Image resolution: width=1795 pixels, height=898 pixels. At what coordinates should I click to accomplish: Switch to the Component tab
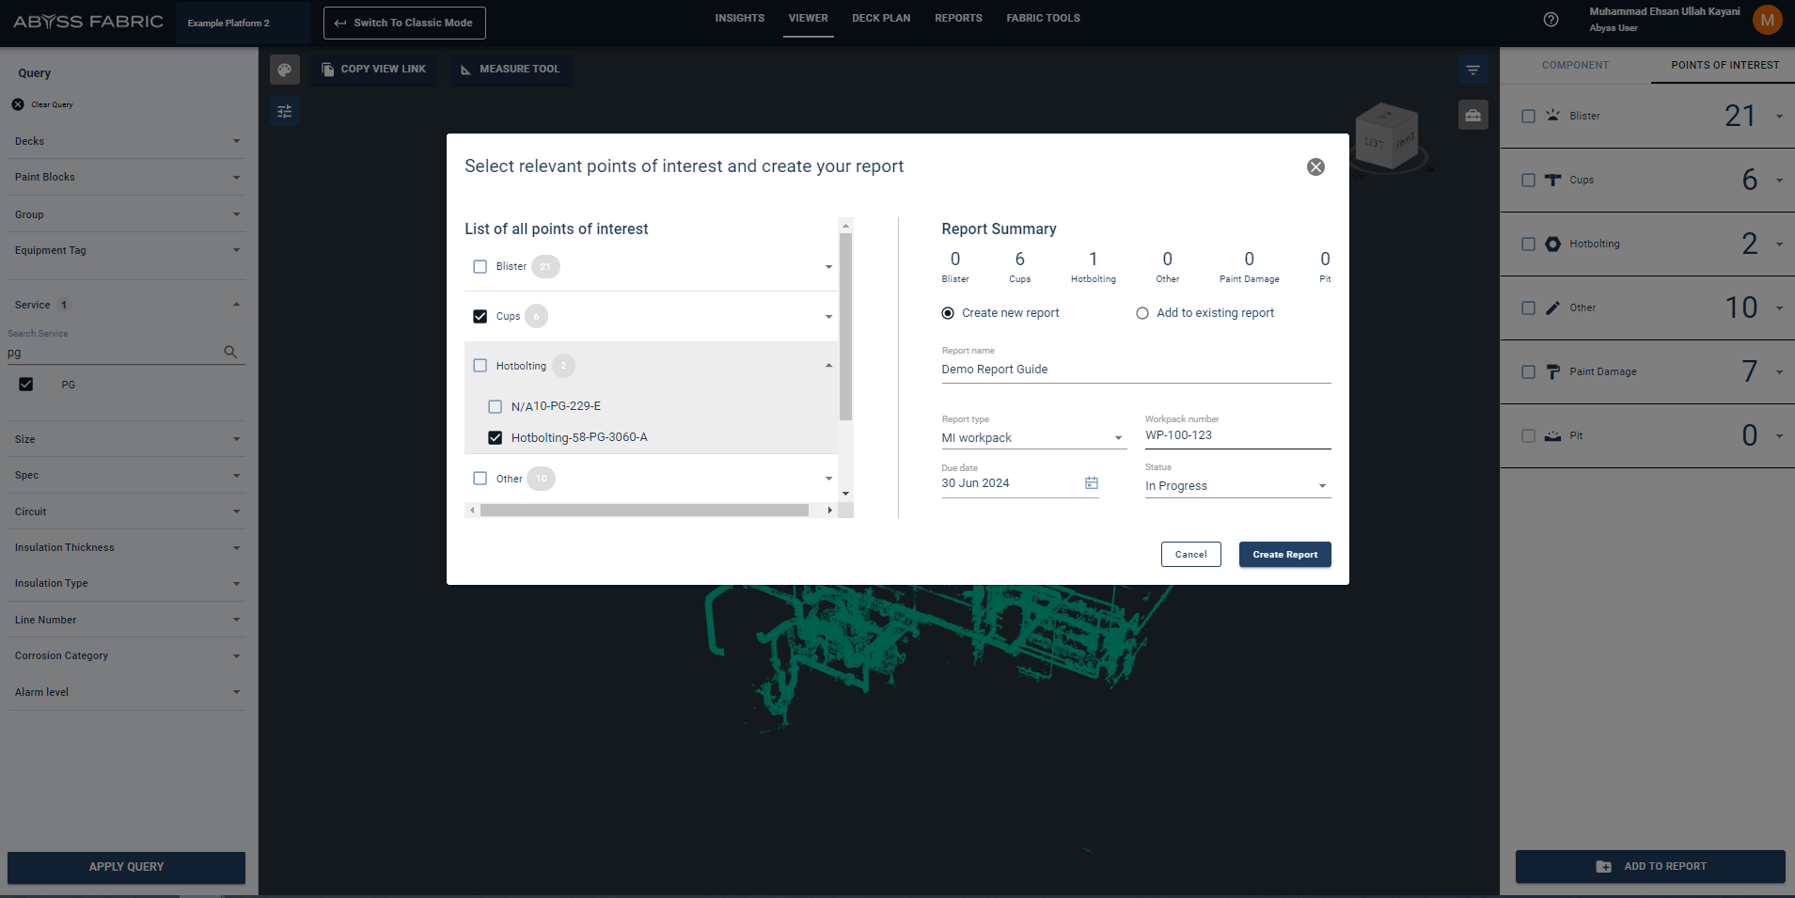tap(1575, 66)
